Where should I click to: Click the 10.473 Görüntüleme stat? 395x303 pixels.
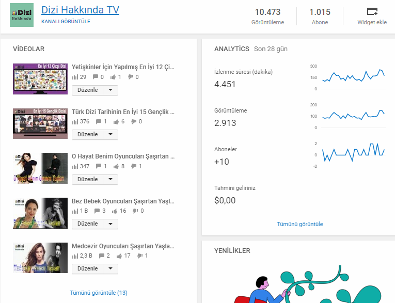click(x=267, y=17)
